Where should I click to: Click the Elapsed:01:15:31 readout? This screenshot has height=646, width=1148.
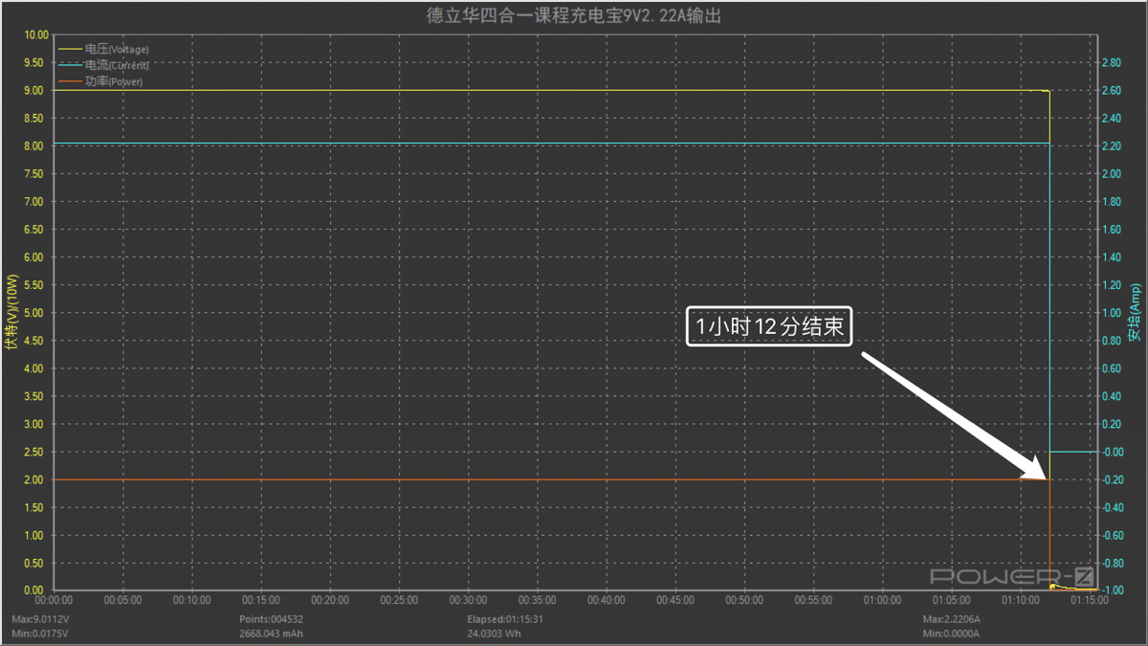(503, 619)
